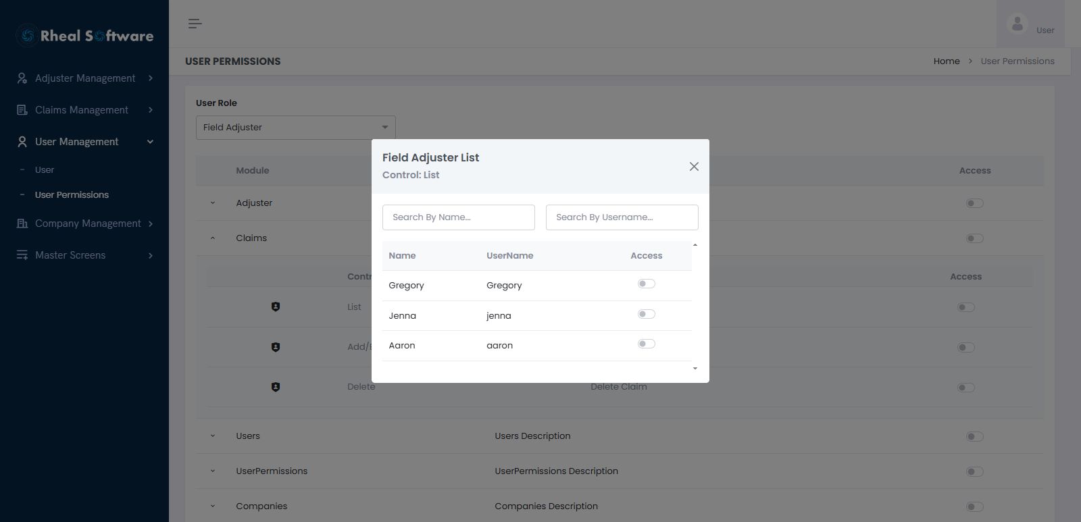Toggle Delete Claim access switch
Viewport: 1081px width, 522px height.
[966, 388]
